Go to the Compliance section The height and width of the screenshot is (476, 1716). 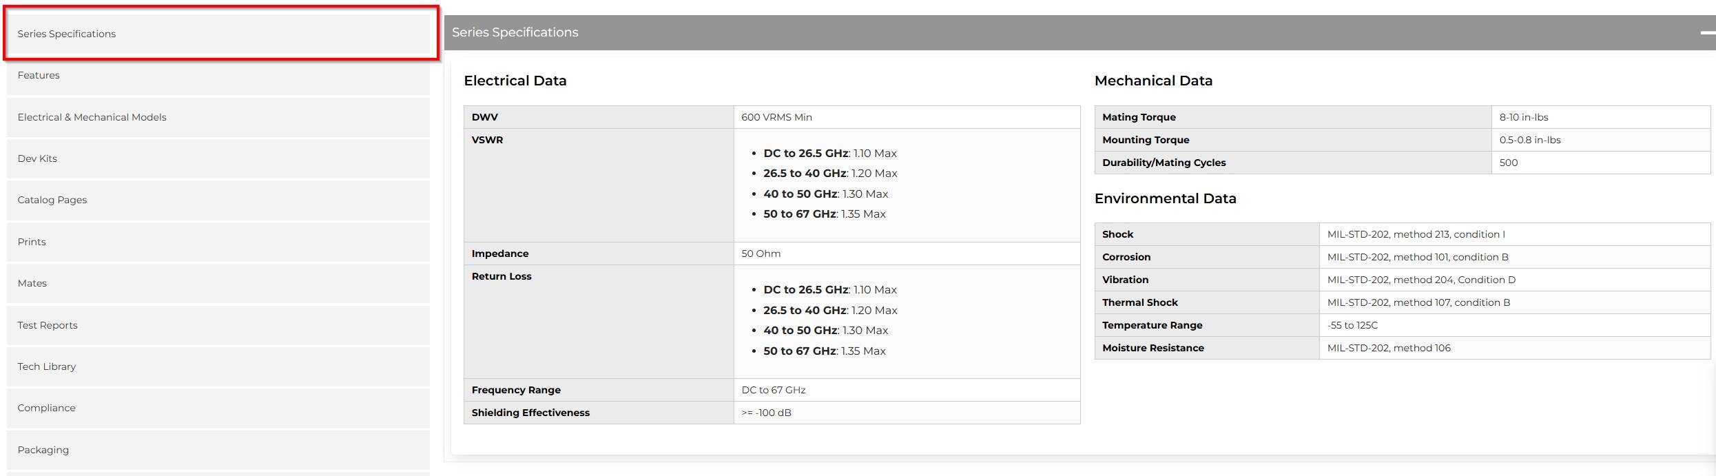(218, 408)
